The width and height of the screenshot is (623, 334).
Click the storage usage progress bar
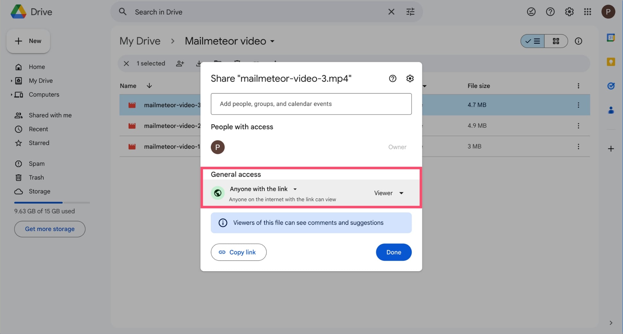coord(52,203)
